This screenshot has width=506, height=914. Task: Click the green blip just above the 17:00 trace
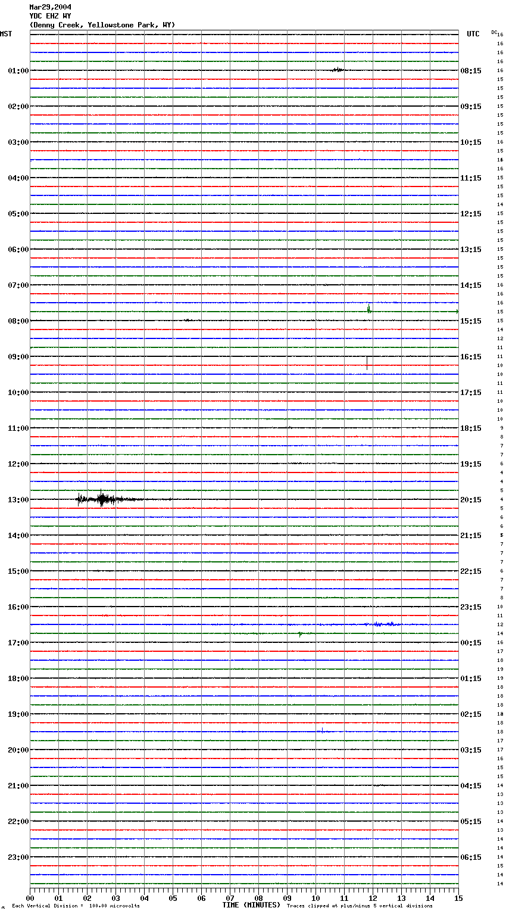tap(300, 634)
